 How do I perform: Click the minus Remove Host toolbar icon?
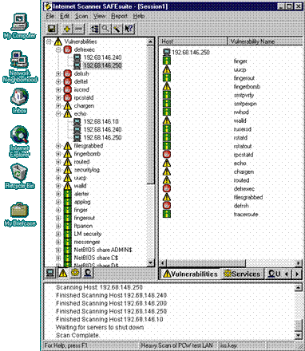pyautogui.click(x=79, y=29)
